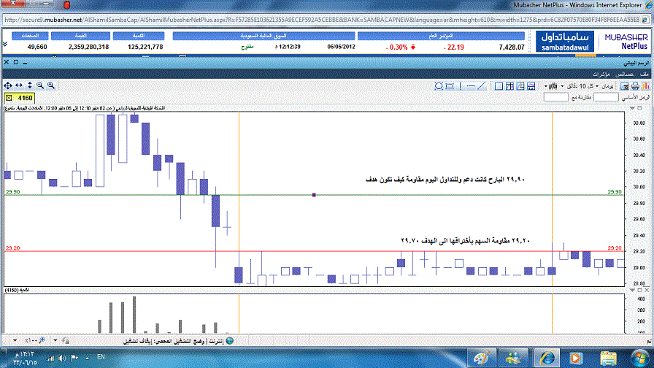This screenshot has width=654, height=368.
Task: Open the 10 minutes interval dropdown
Action: tap(562, 86)
